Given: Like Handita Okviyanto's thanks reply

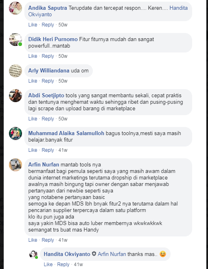Looking at the screenshot, I should click(x=48, y=265).
